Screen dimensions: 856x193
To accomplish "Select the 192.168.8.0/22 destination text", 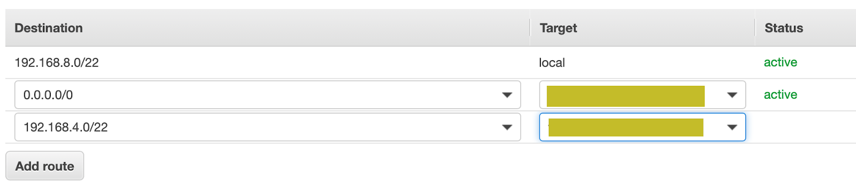I will pos(57,63).
